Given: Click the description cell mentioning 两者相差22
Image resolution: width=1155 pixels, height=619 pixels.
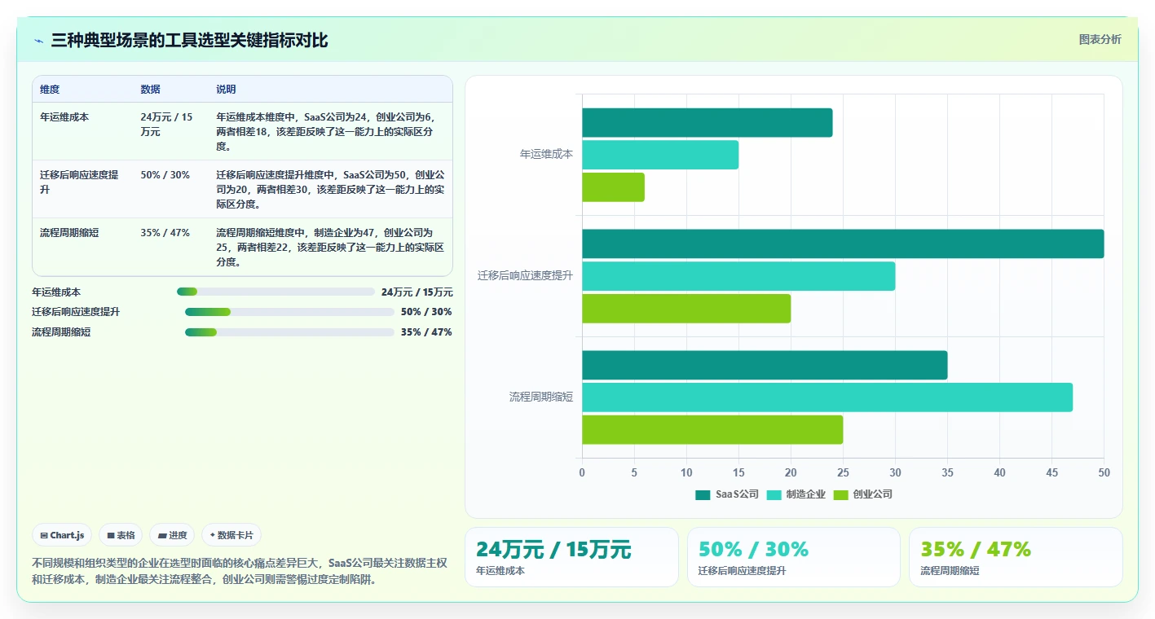Looking at the screenshot, I should pyautogui.click(x=330, y=248).
